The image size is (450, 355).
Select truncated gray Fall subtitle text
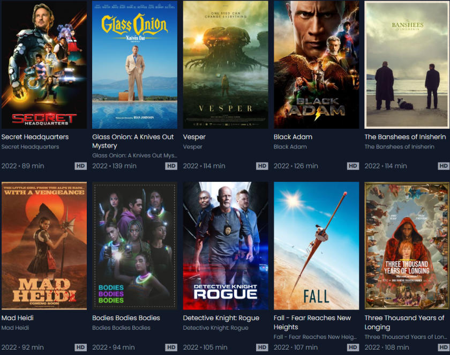point(315,337)
